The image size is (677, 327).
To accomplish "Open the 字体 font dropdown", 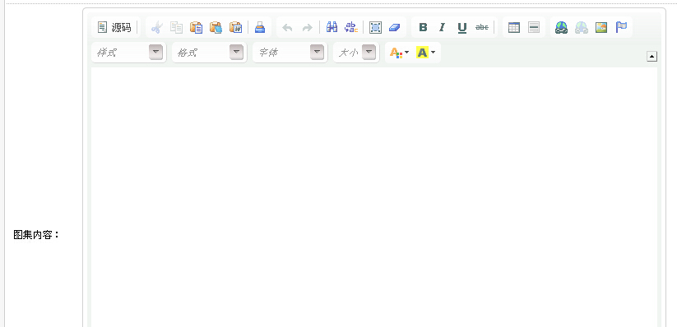I will [290, 53].
